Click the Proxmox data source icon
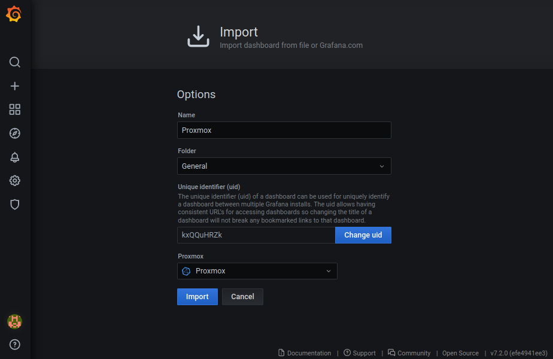Viewport: 553px width, 359px height. coord(186,271)
